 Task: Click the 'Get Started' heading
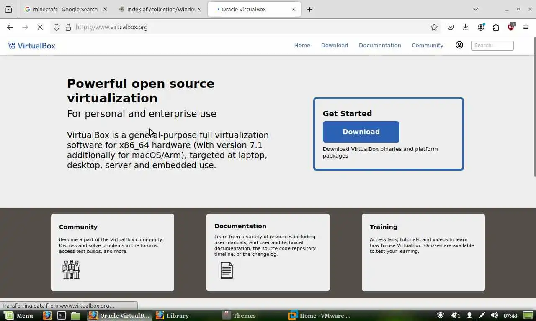(347, 113)
